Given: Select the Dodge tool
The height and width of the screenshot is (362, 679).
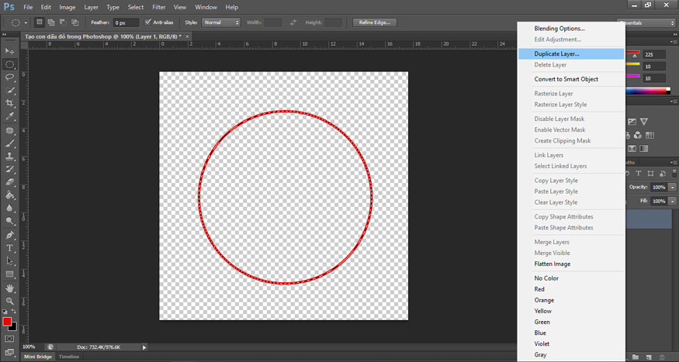Looking at the screenshot, I should click(9, 221).
